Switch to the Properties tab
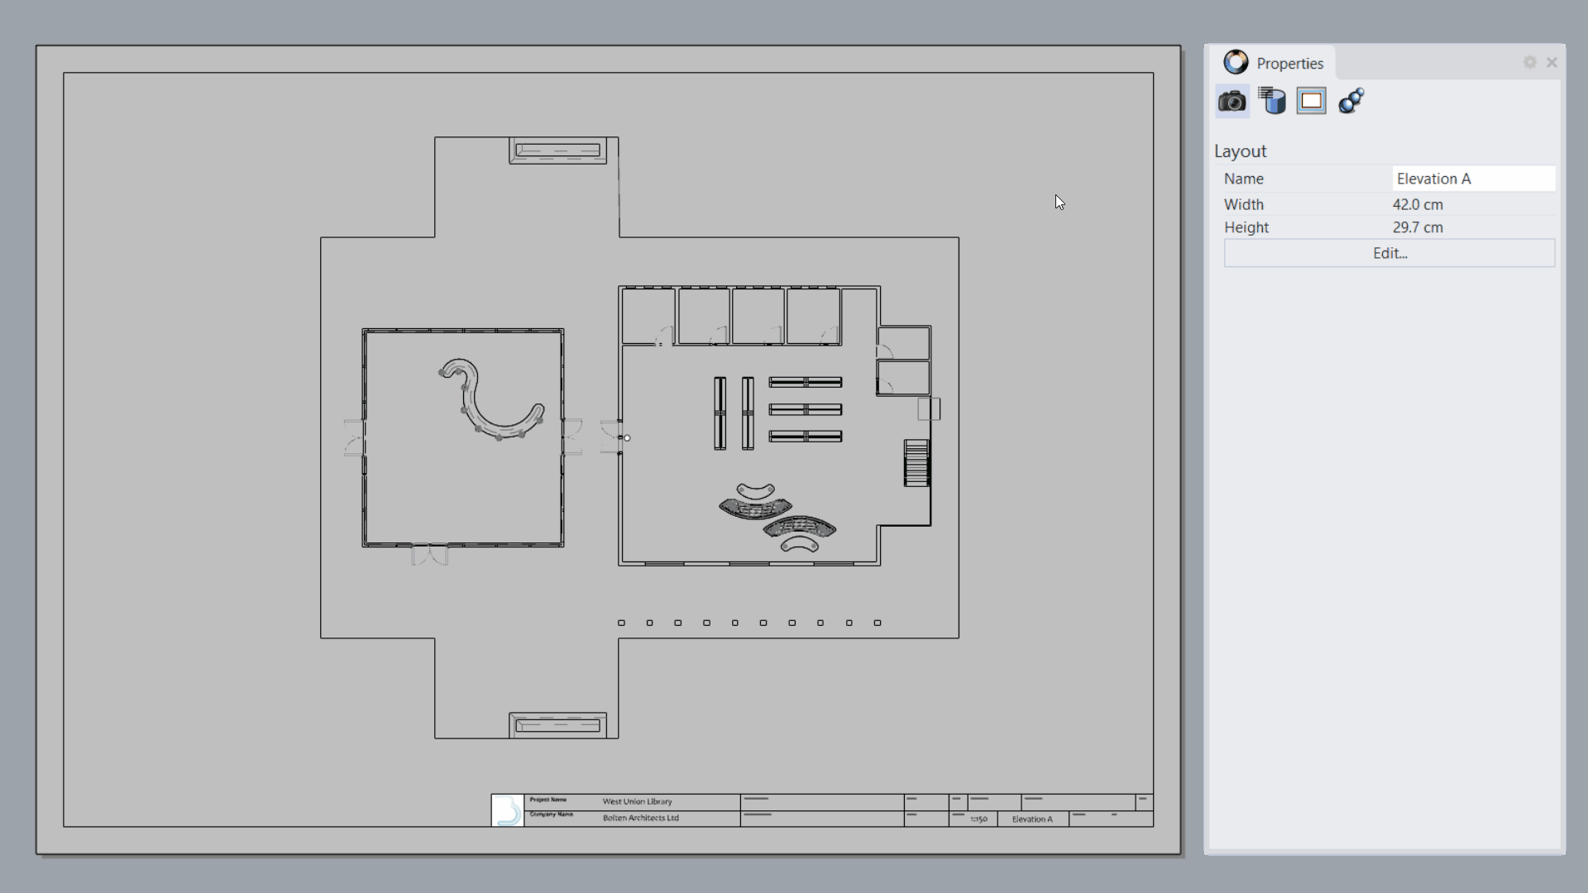Image resolution: width=1588 pixels, height=893 pixels. (1289, 64)
